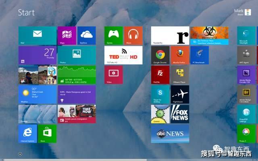The image size is (258, 161).
Task: Open the SkyDrive tile
Action: click(x=87, y=35)
